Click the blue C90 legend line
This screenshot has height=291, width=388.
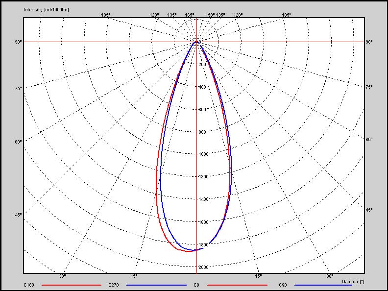323,285
